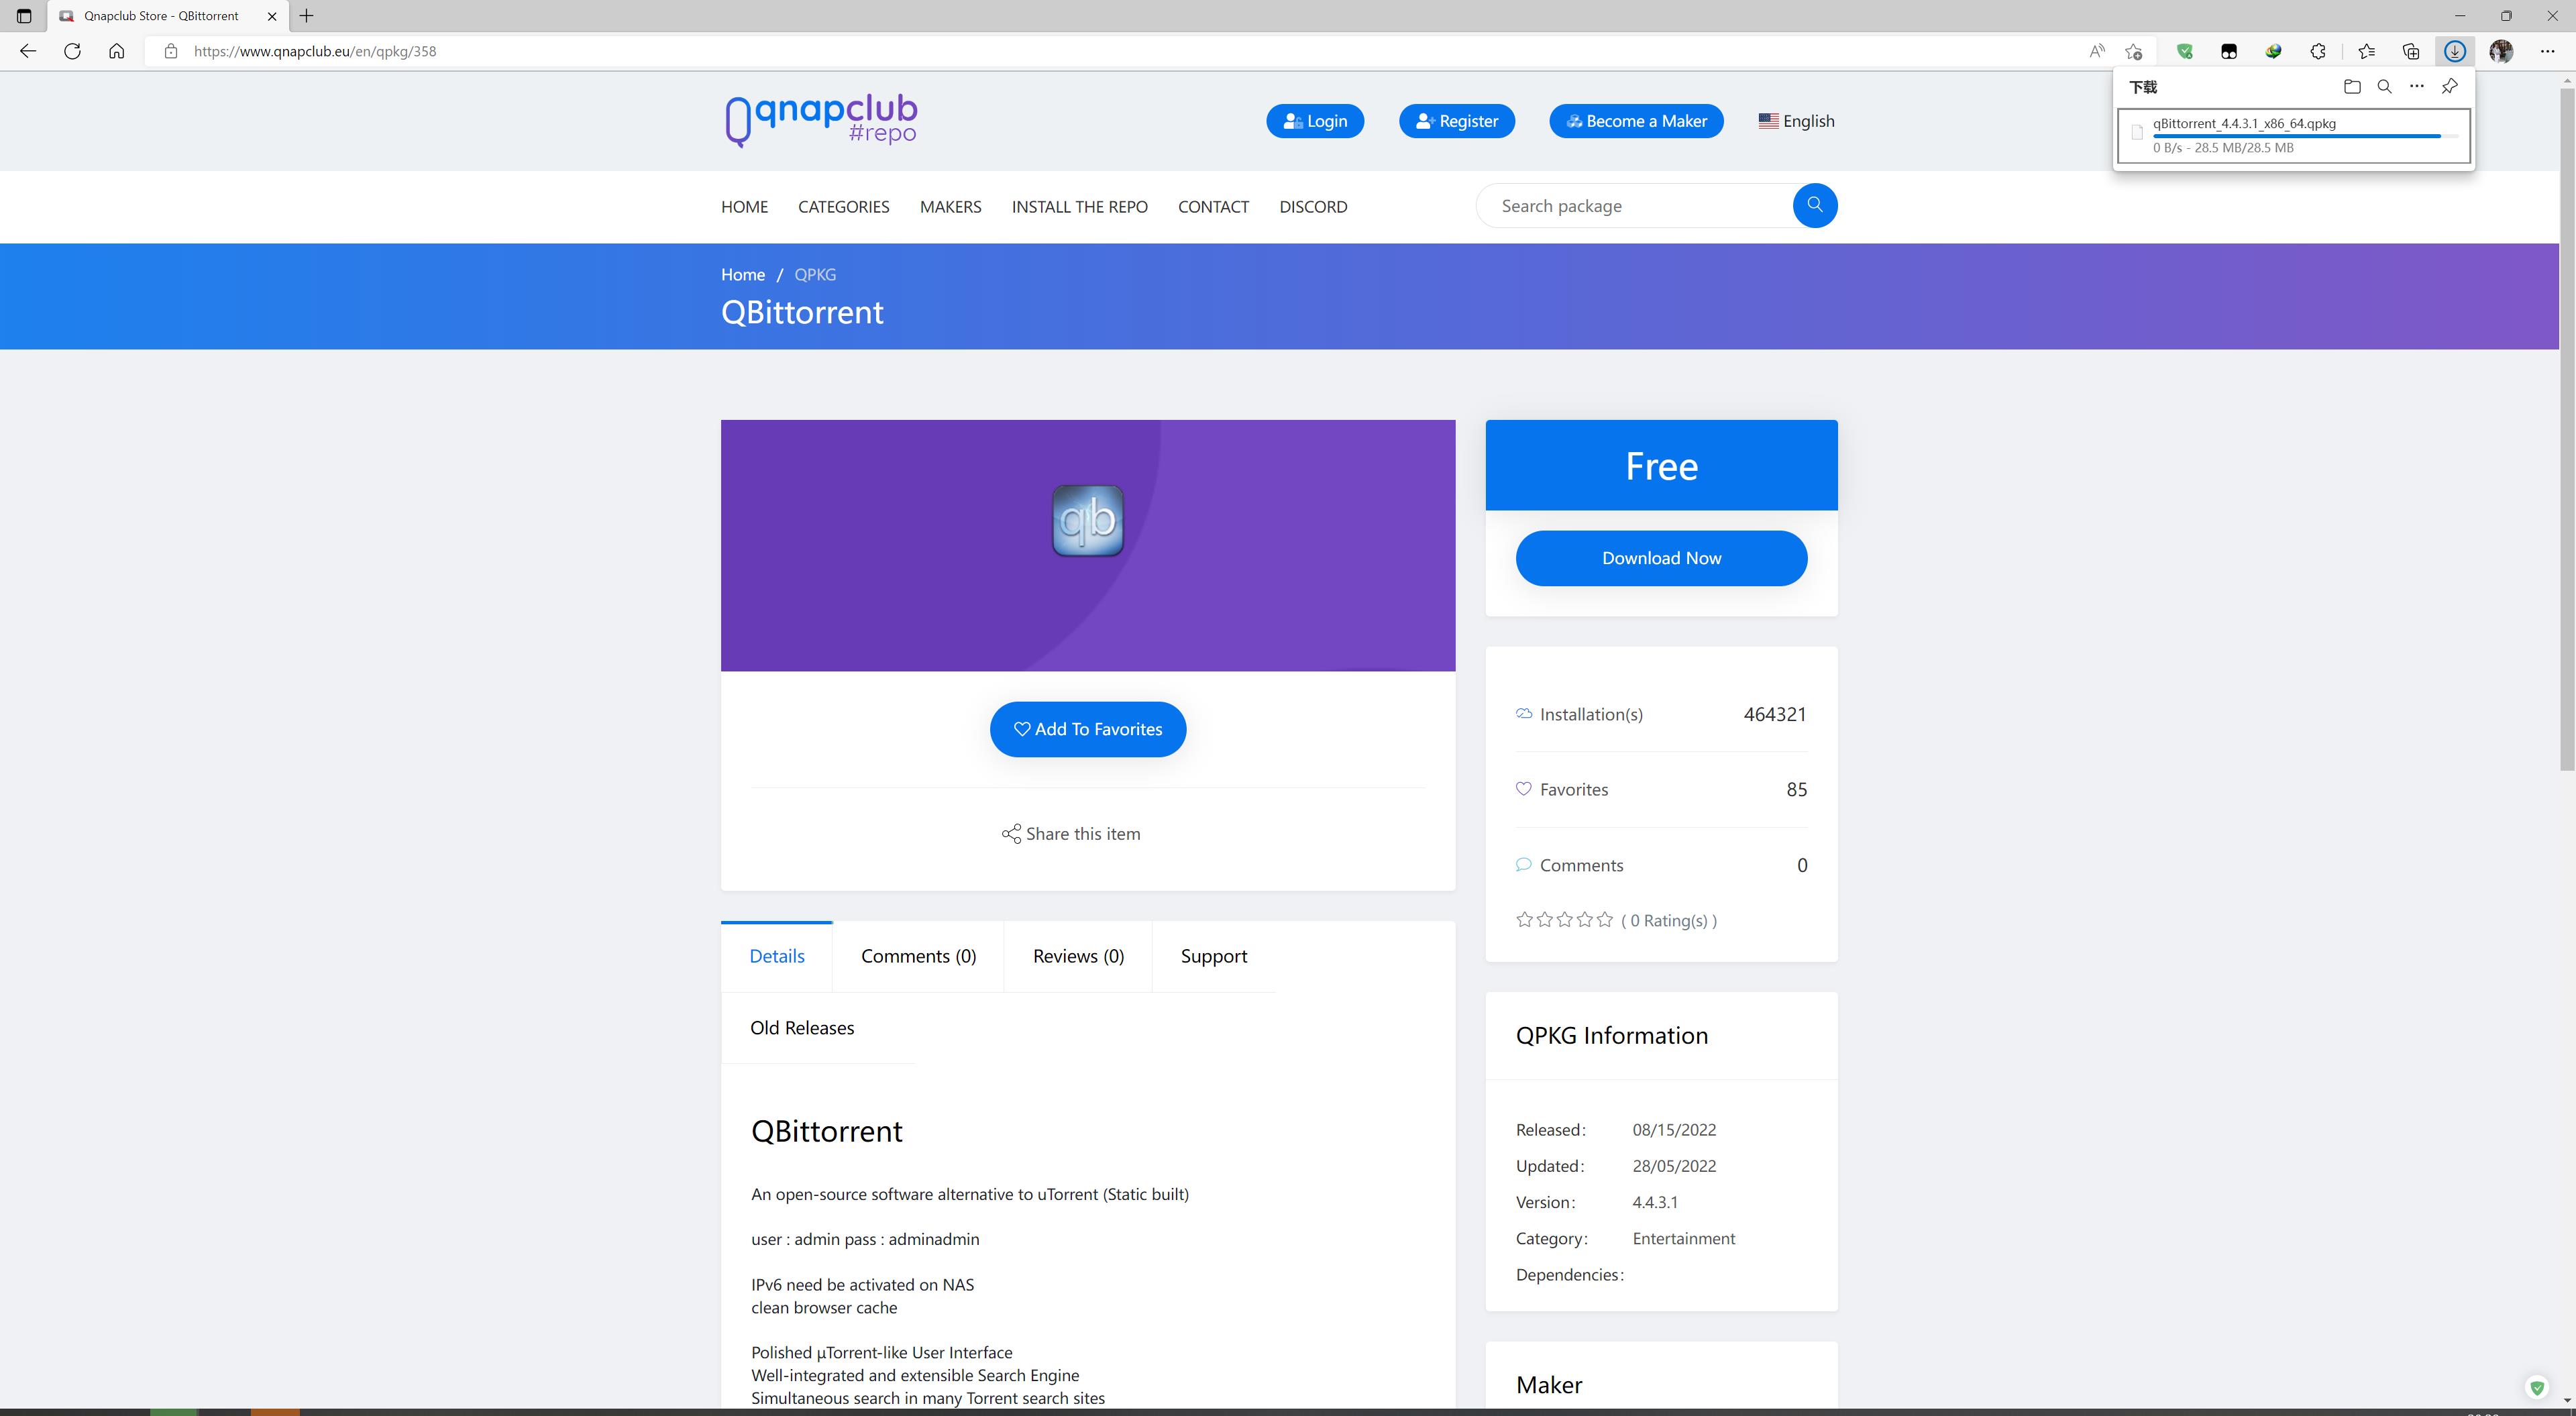View site information via the lock icon
Viewport: 2576px width, 1416px height.
click(171, 51)
